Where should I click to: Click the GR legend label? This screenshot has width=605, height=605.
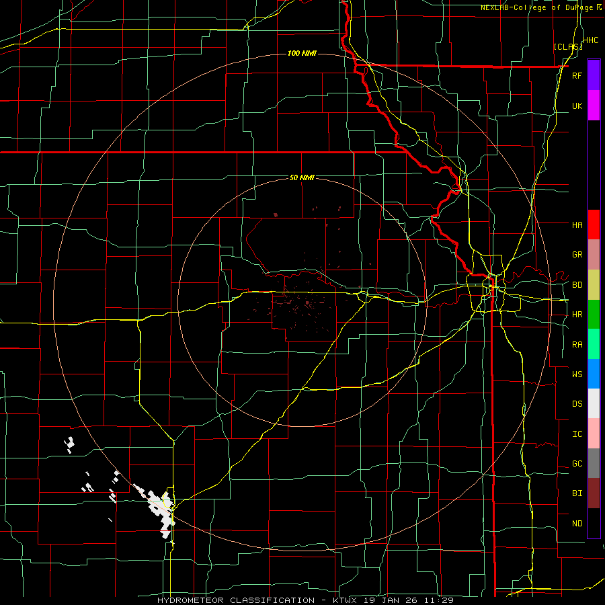coord(577,255)
